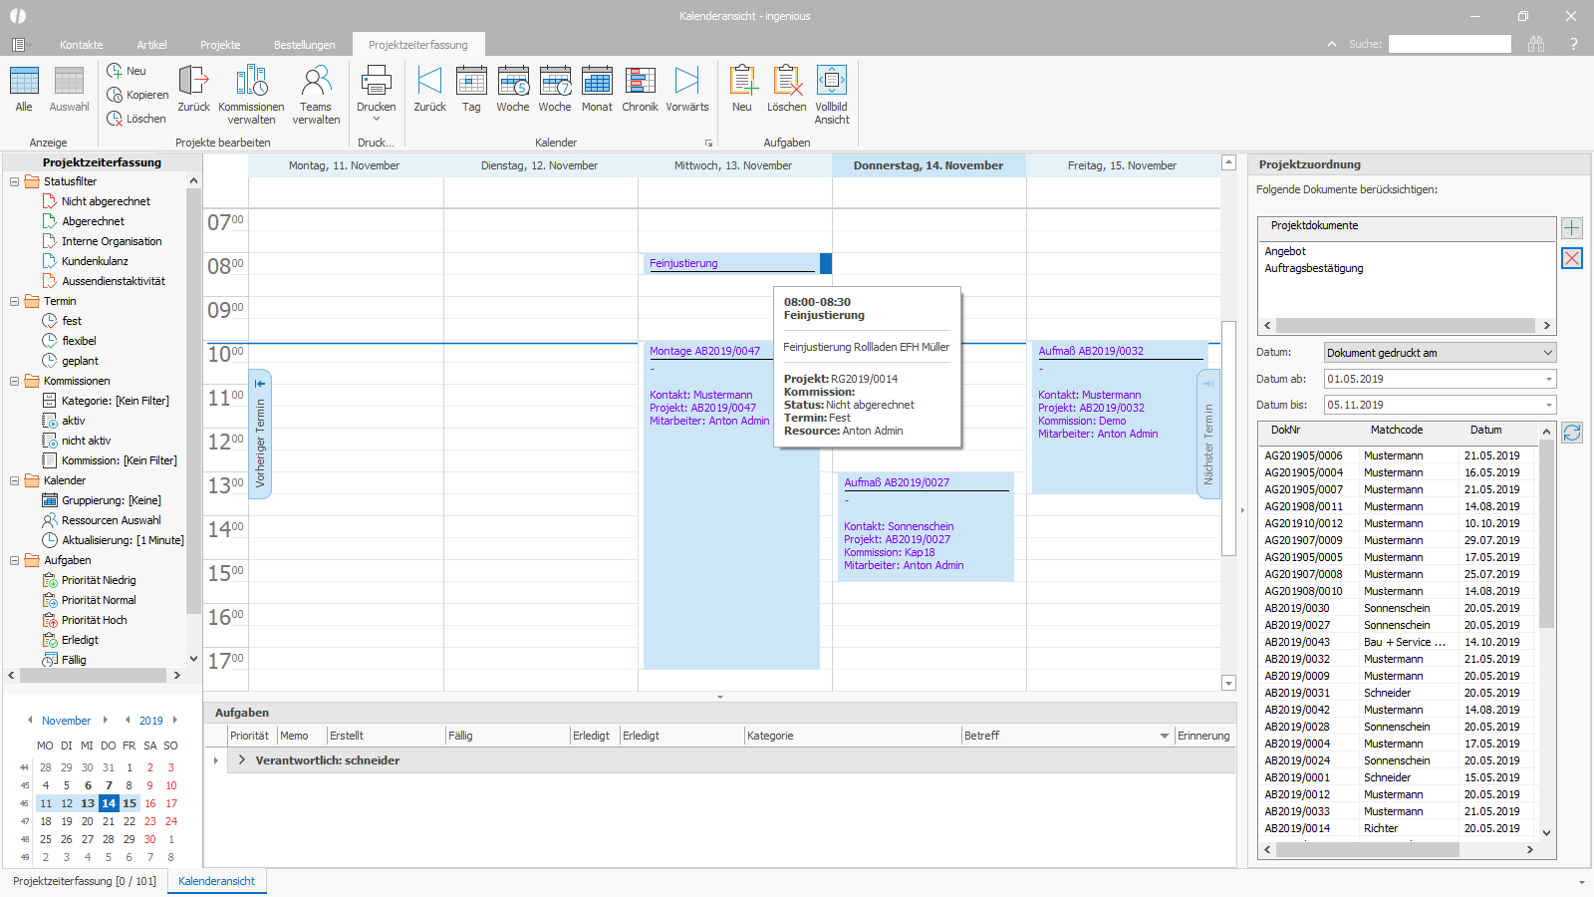Click the Kommissionen verwalten ribbon icon
This screenshot has height=897, width=1594.
tap(251, 83)
